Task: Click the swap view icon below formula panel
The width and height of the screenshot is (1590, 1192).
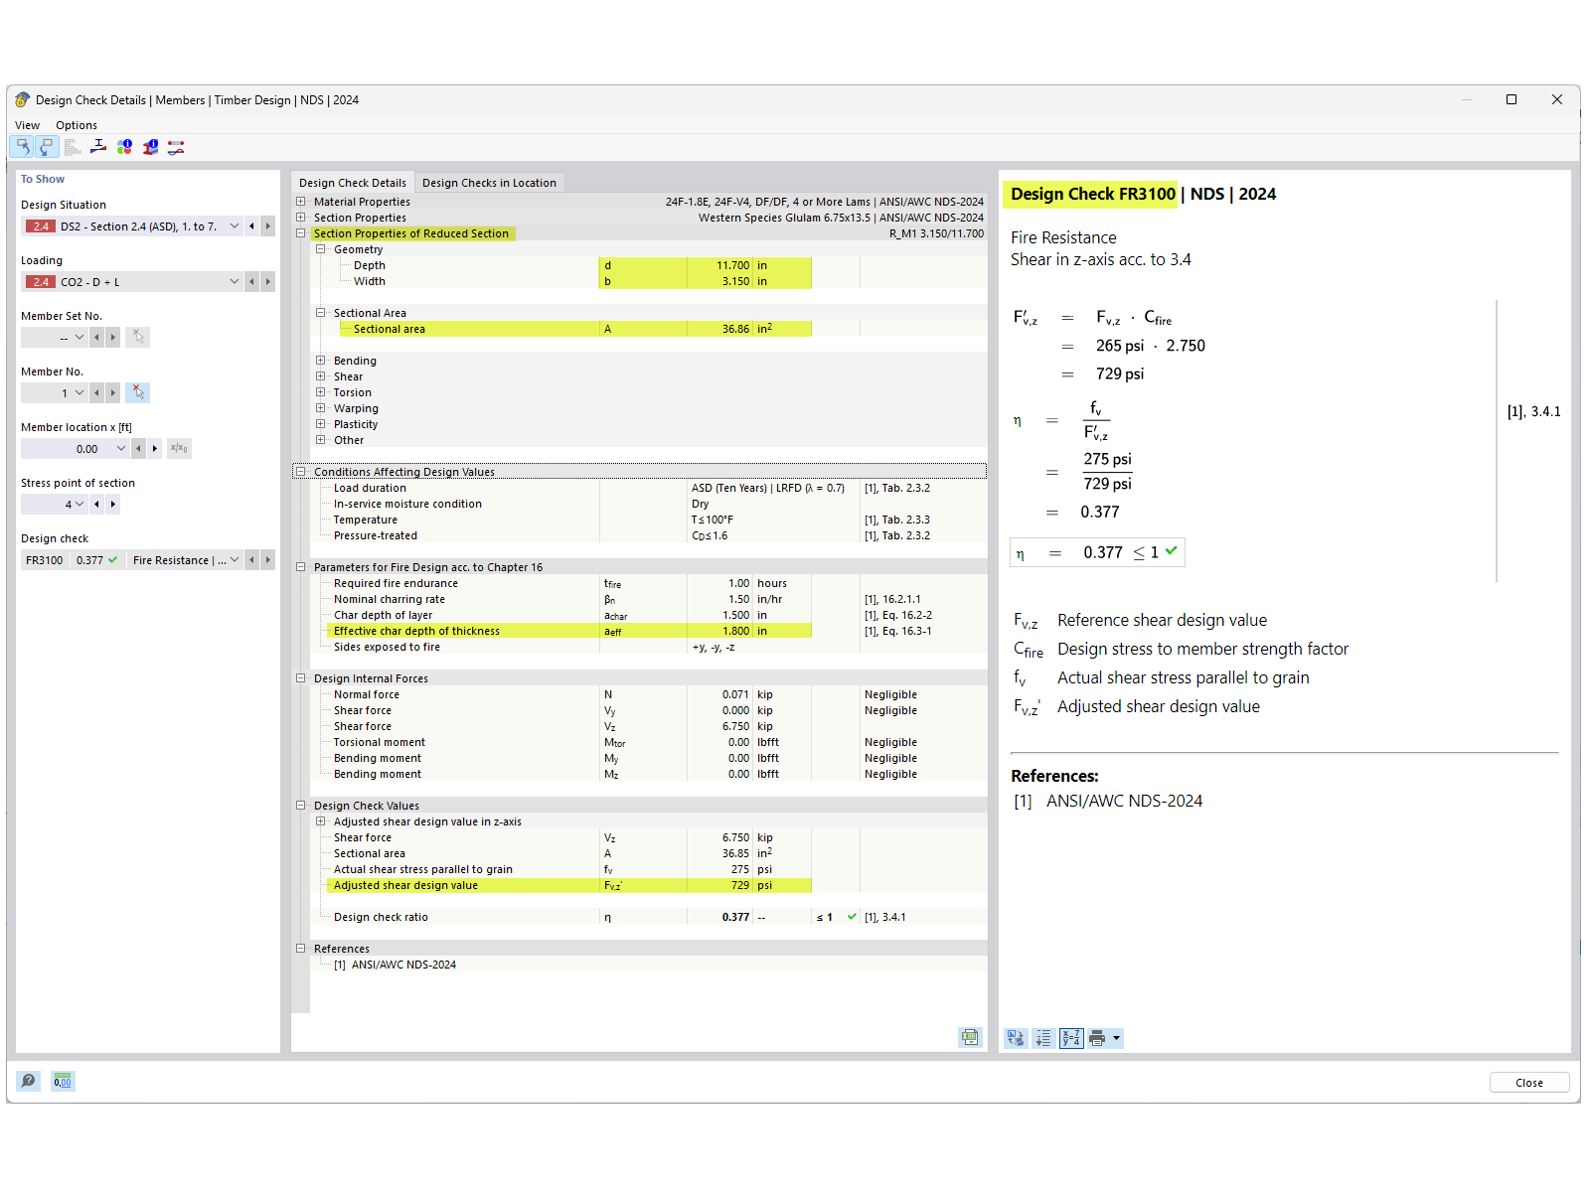Action: point(1015,1038)
